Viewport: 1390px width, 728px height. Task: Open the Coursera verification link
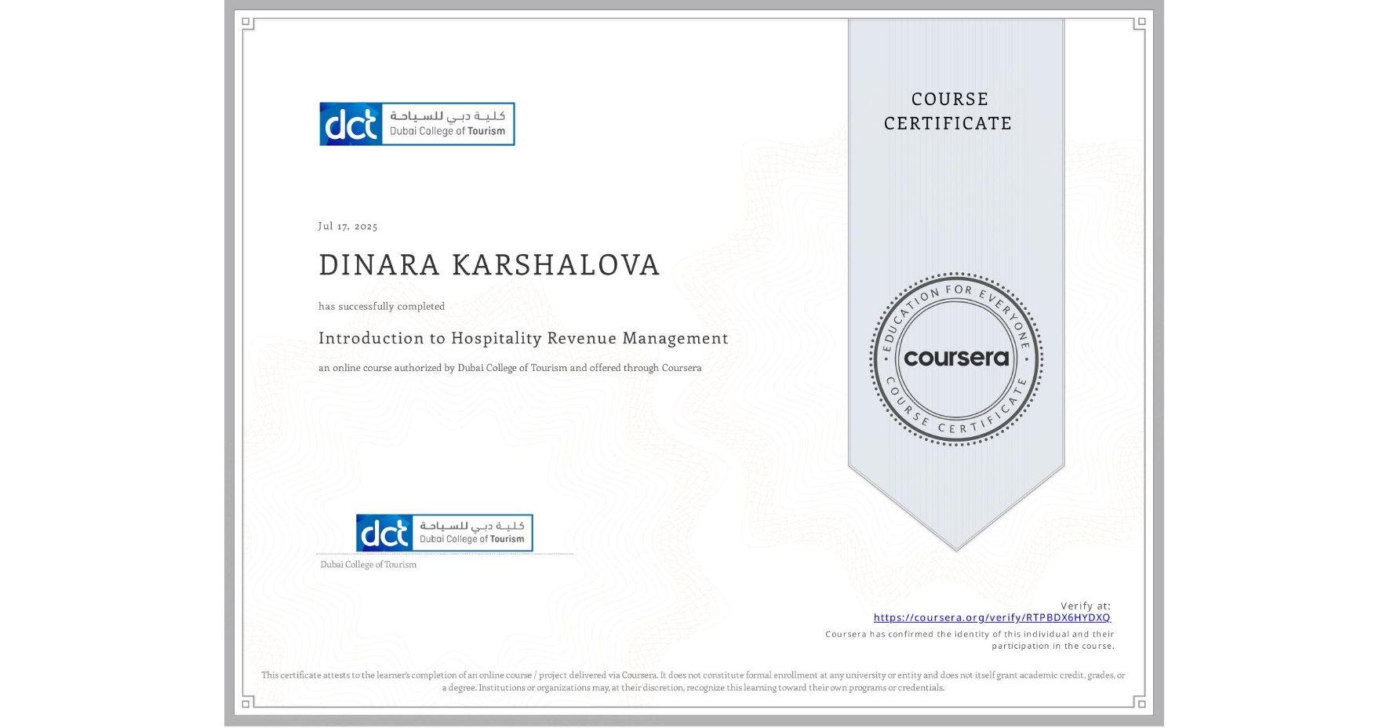pyautogui.click(x=992, y=618)
